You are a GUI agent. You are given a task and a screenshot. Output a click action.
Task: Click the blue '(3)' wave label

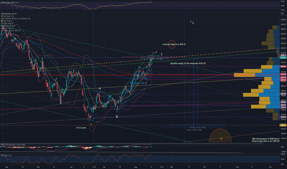coord(140,67)
